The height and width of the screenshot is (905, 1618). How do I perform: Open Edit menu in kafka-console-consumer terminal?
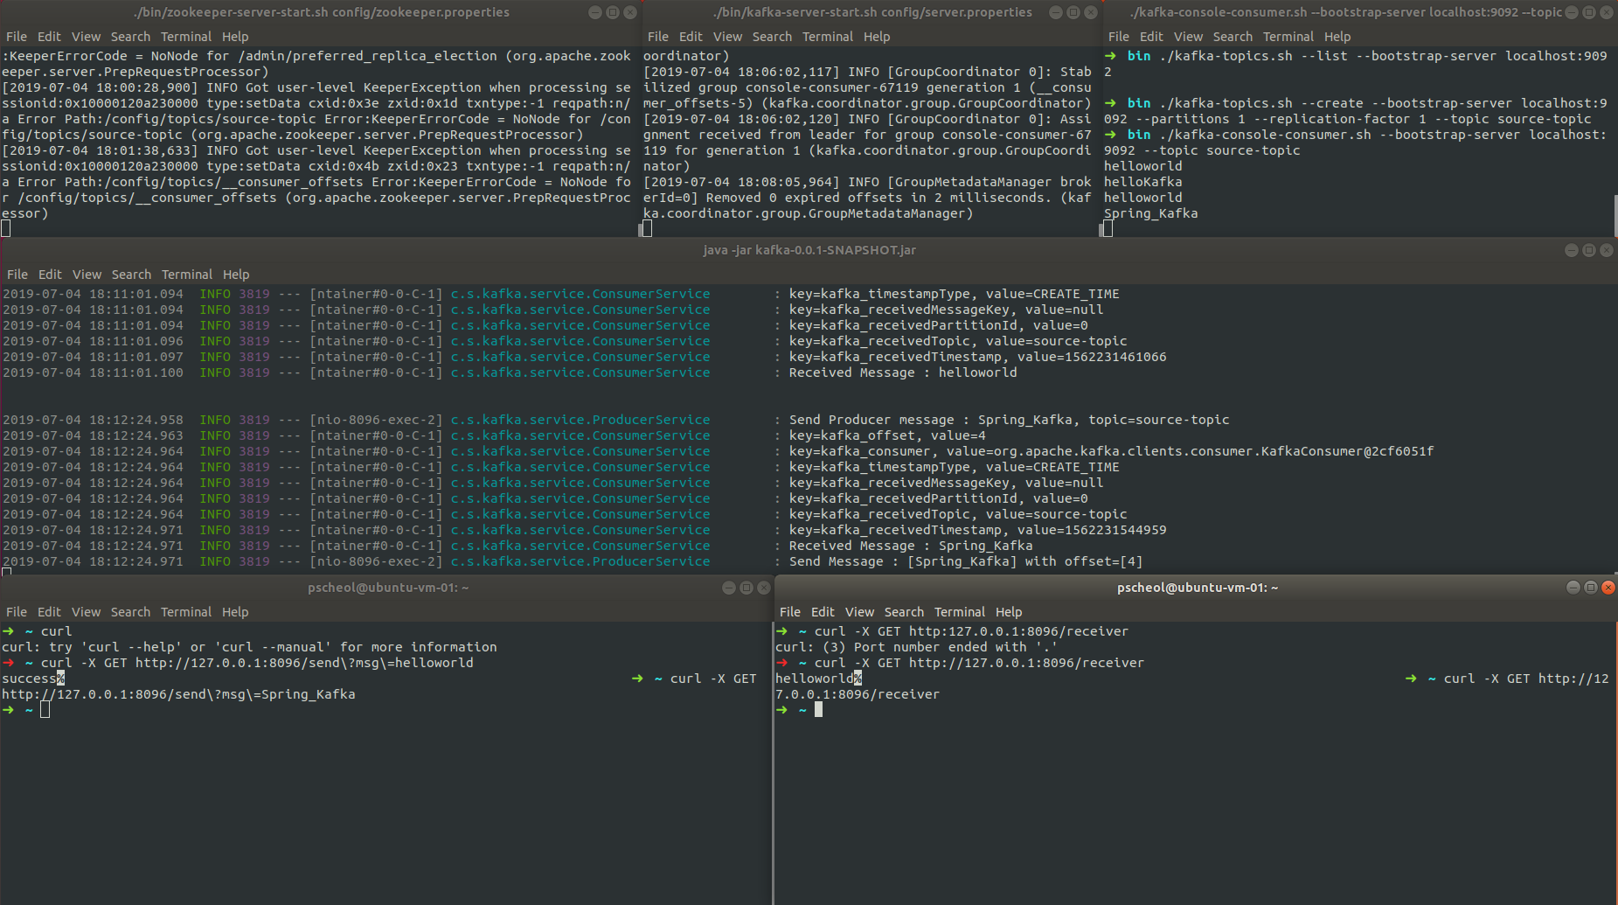coord(1151,37)
